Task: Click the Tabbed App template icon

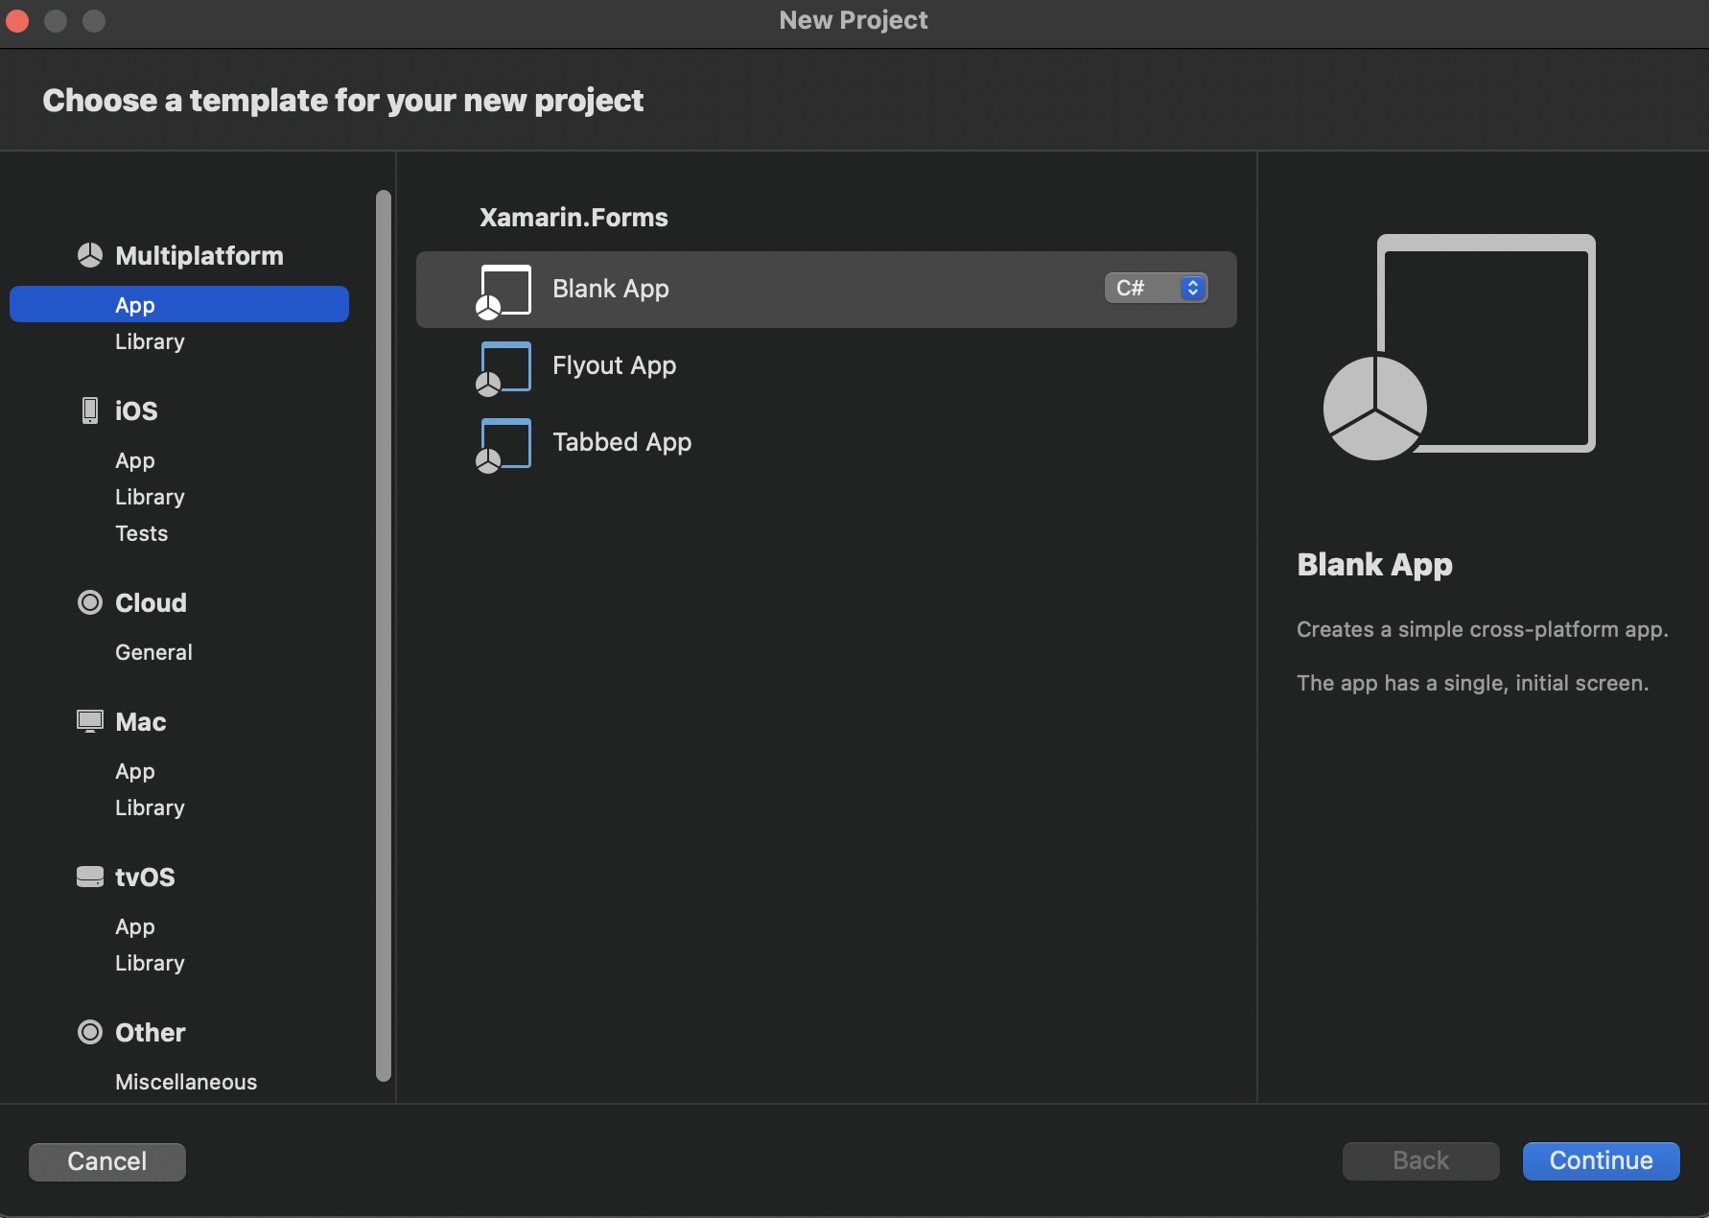Action: pos(503,444)
